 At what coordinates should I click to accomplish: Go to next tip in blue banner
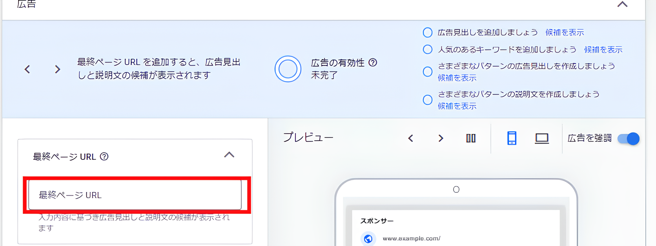pos(58,69)
